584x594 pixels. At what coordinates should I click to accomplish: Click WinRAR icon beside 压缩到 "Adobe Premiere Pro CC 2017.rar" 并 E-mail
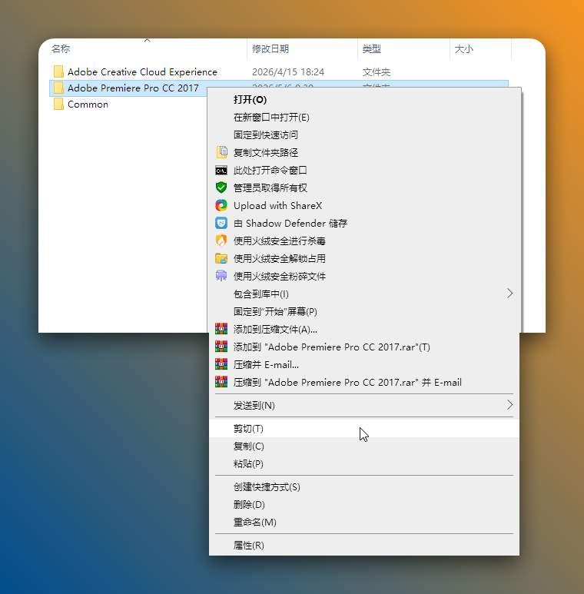click(221, 382)
